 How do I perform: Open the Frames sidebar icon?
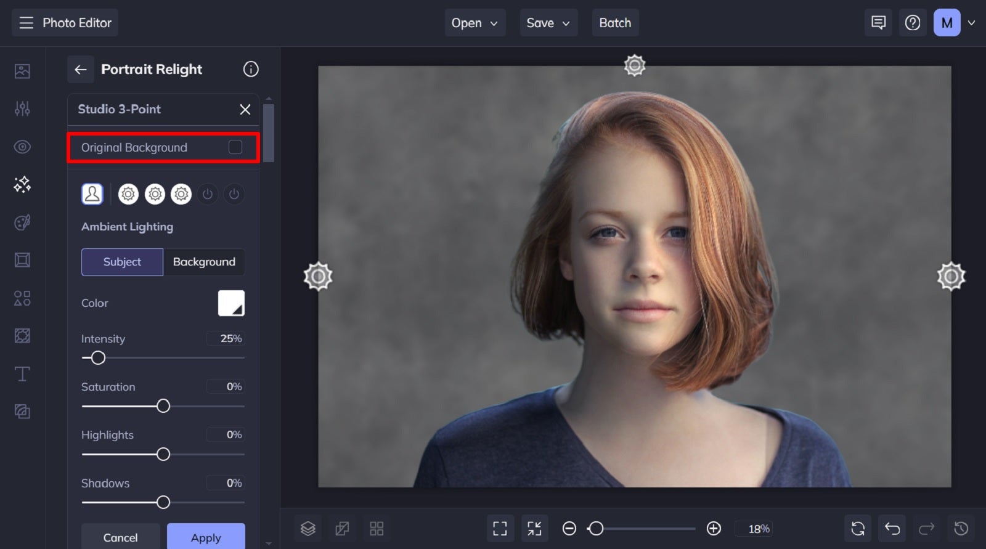22,260
